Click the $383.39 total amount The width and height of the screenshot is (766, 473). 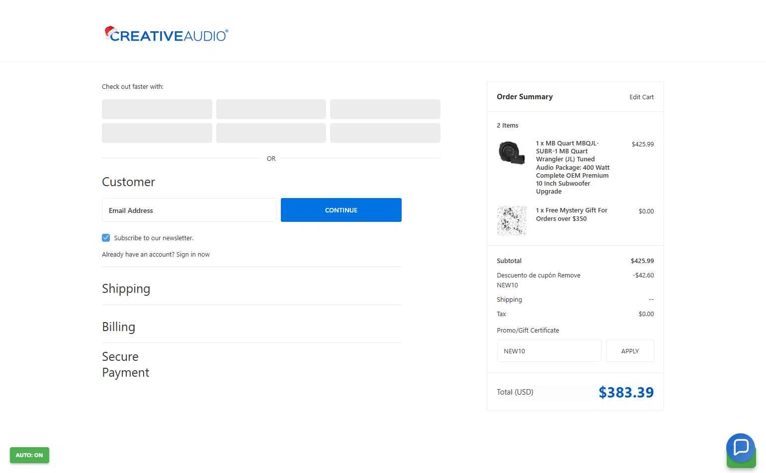coord(626,392)
